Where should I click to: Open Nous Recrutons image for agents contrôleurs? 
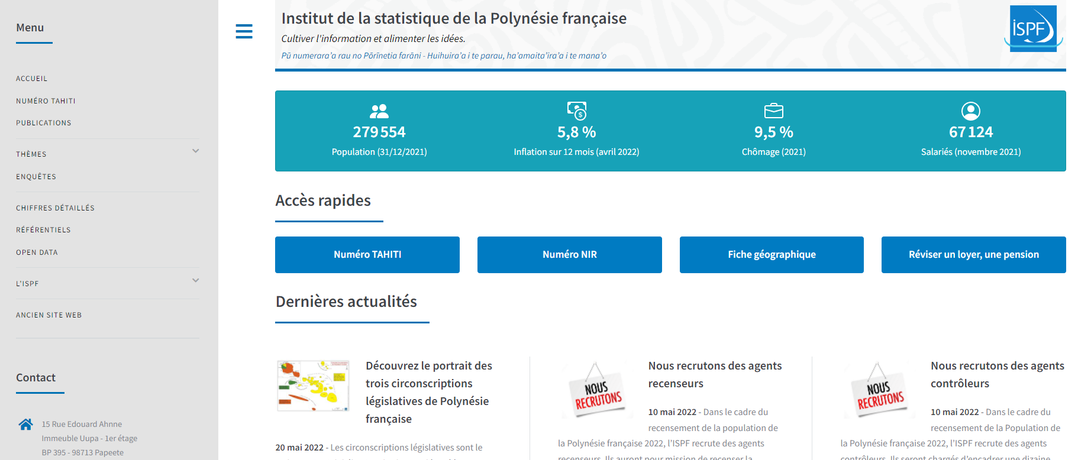click(879, 389)
